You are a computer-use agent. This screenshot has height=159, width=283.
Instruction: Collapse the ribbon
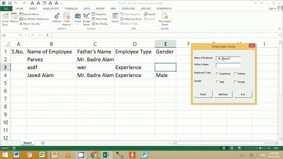280,29
